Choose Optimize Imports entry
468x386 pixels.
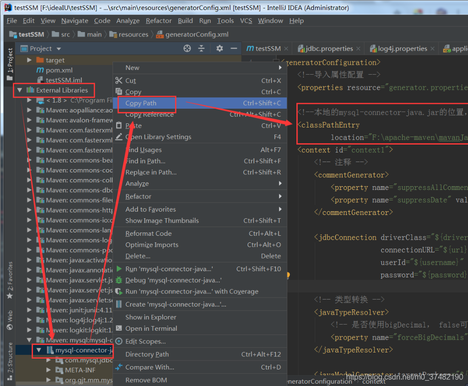click(200, 245)
